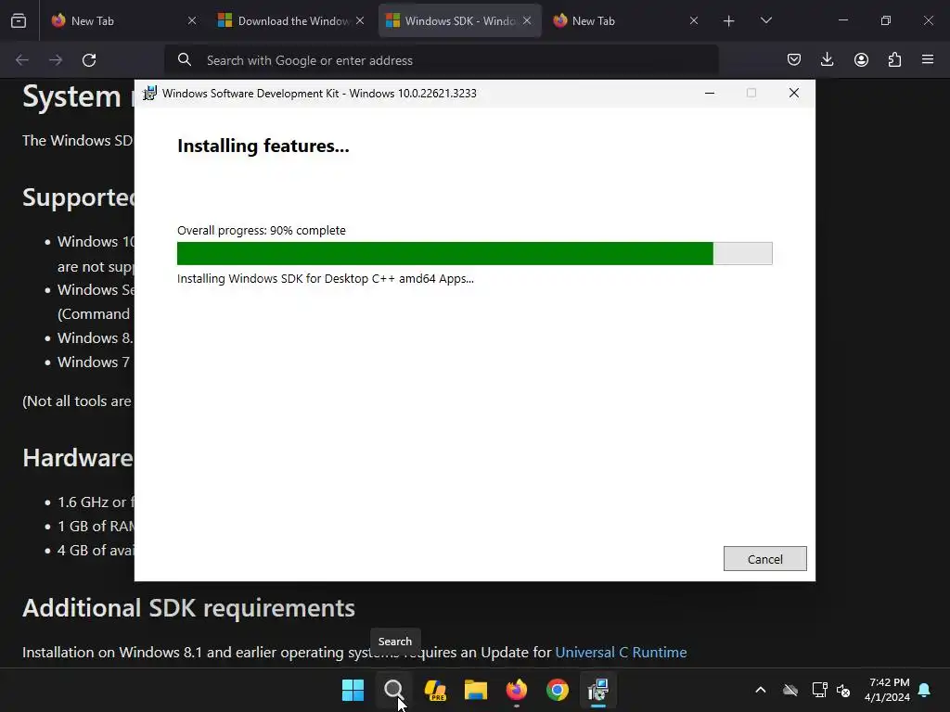The image size is (950, 712).
Task: Select the SDK installer taskbar icon
Action: 598,690
